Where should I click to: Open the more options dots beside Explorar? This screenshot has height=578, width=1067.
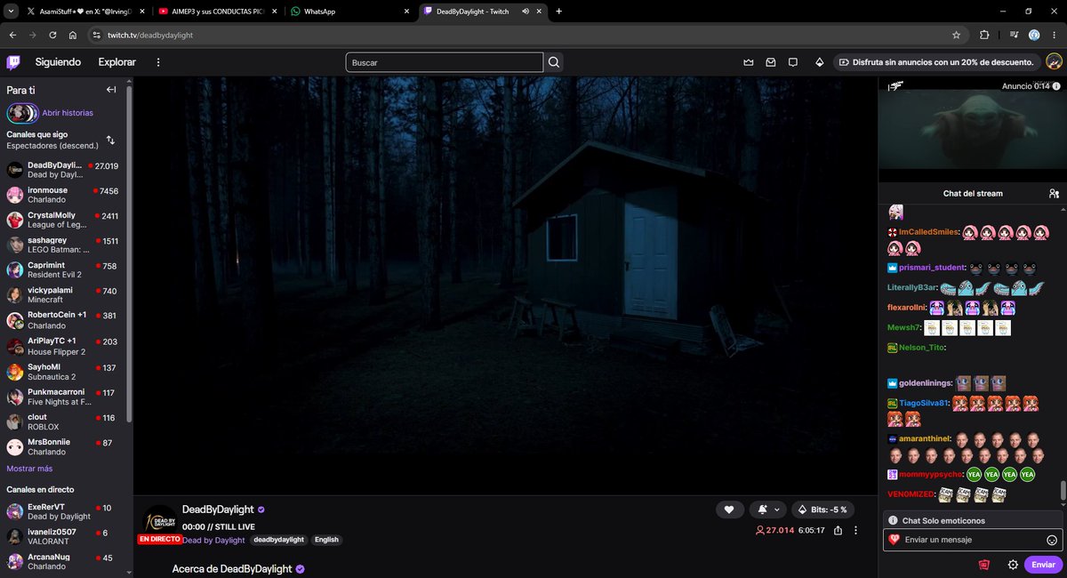click(158, 62)
